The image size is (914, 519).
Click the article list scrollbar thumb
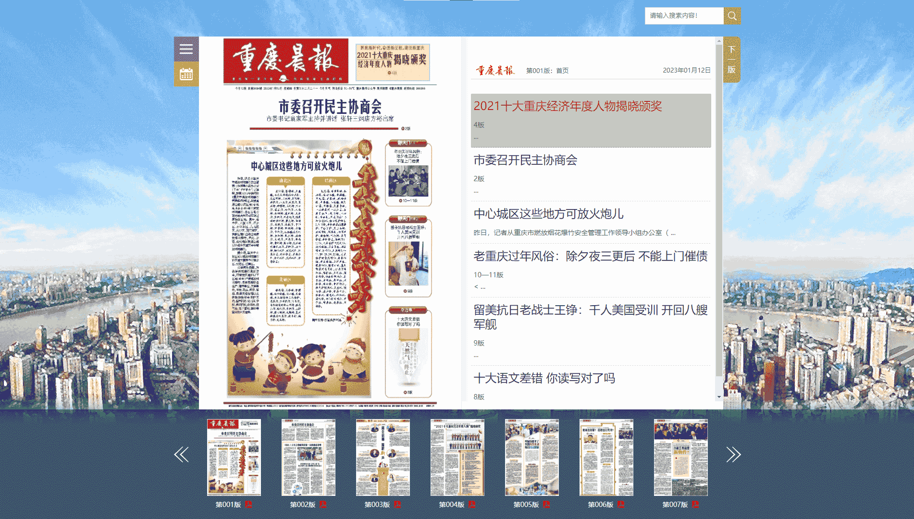pos(719,210)
